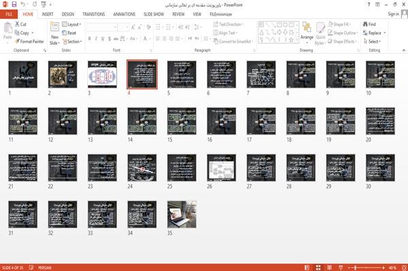This screenshot has width=408, height=271.
Task: Click the Help question mark icon
Action: [369, 5]
